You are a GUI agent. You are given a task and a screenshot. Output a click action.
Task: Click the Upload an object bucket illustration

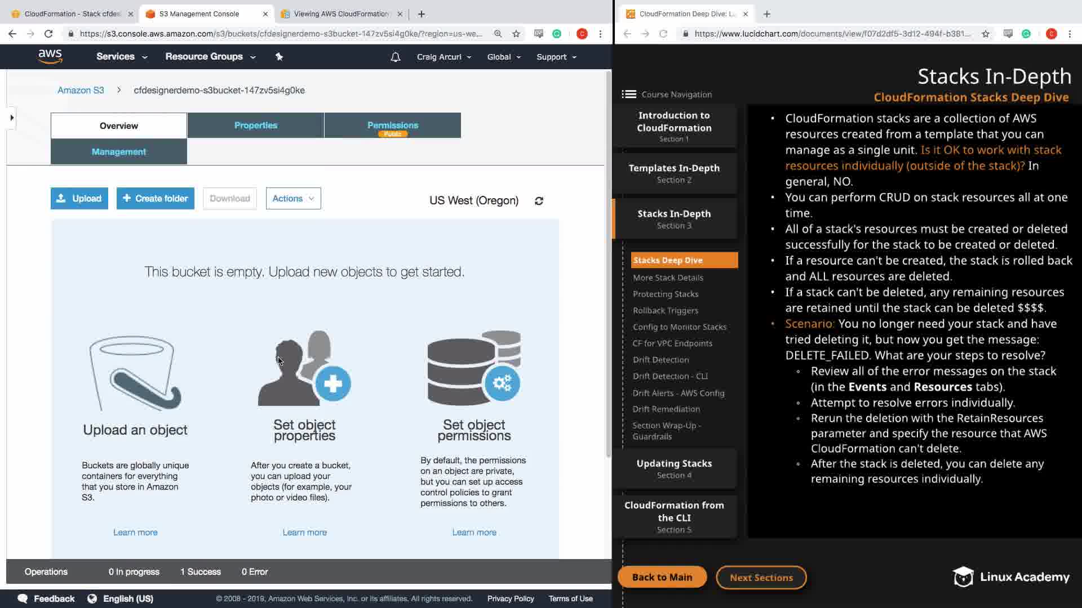(x=135, y=373)
